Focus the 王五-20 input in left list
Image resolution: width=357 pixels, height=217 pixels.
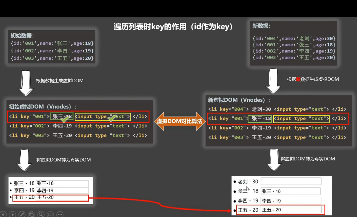(x=62, y=198)
